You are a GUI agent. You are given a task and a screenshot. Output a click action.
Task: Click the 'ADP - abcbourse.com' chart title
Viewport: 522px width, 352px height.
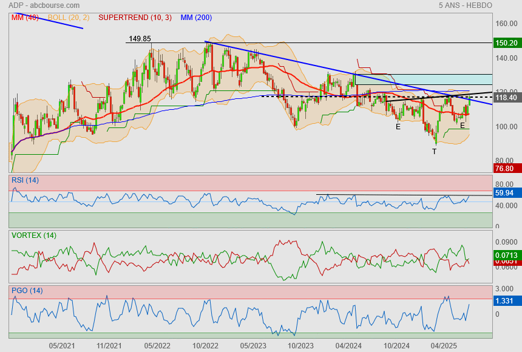(x=44, y=5)
